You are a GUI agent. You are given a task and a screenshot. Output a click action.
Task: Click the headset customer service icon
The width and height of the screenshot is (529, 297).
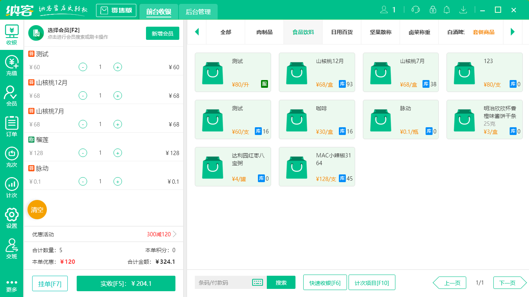[415, 10]
